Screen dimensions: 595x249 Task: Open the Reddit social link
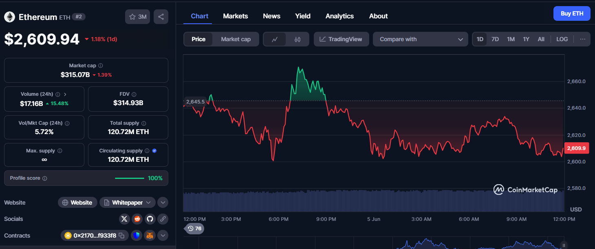137,219
